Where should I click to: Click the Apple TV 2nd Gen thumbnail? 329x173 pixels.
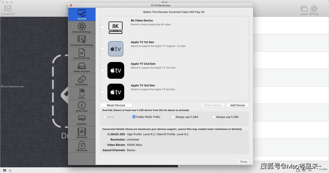(116, 70)
